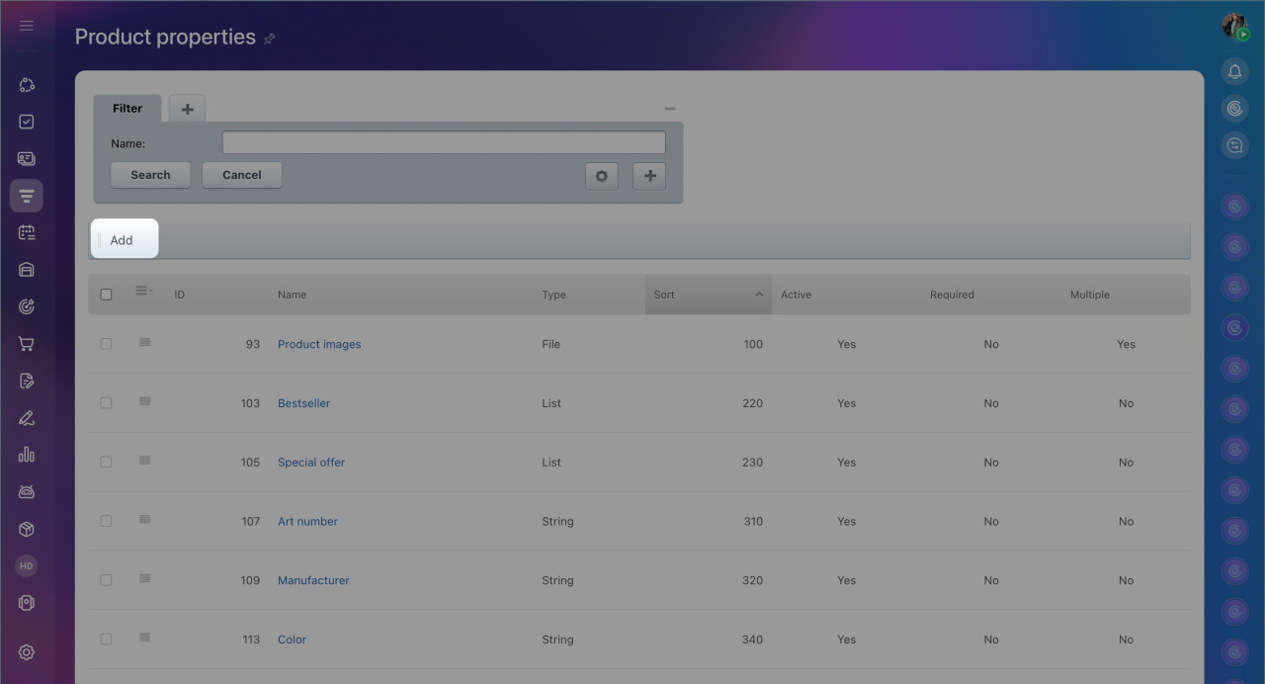Select the Filter tab
Image resolution: width=1265 pixels, height=684 pixels.
click(127, 109)
